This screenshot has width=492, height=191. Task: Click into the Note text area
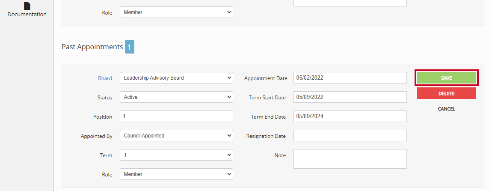point(350,159)
